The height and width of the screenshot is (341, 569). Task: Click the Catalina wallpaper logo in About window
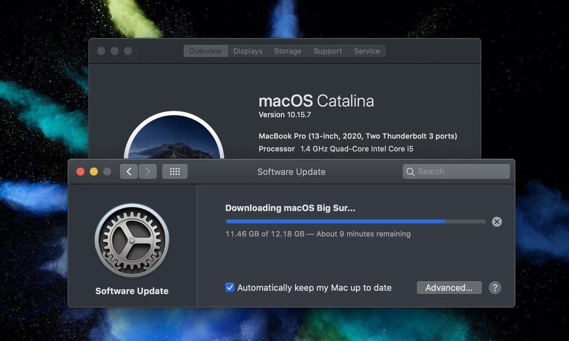click(174, 135)
